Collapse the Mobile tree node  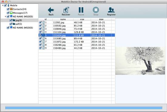(3, 5)
